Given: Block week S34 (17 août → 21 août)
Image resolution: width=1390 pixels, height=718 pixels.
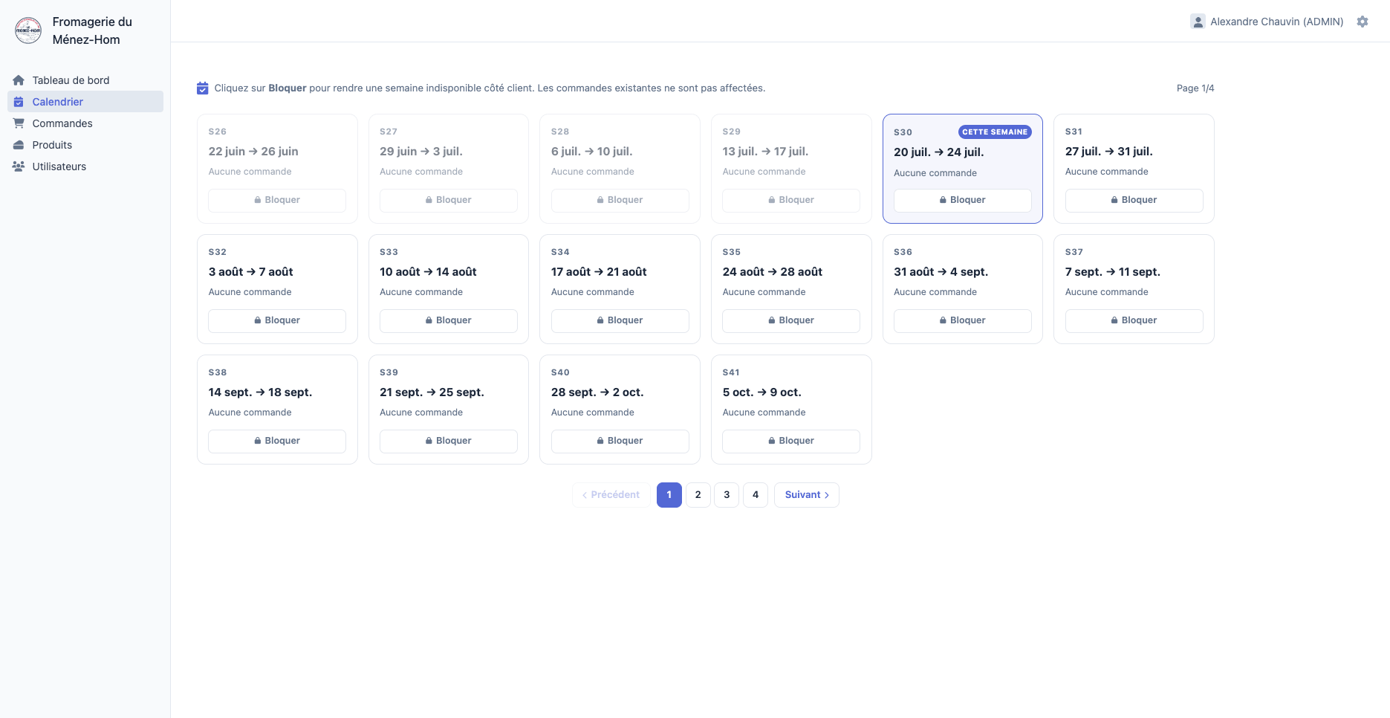Looking at the screenshot, I should 620,320.
